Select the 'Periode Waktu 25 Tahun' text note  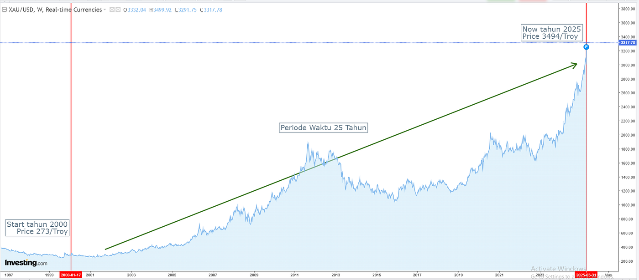pyautogui.click(x=323, y=127)
